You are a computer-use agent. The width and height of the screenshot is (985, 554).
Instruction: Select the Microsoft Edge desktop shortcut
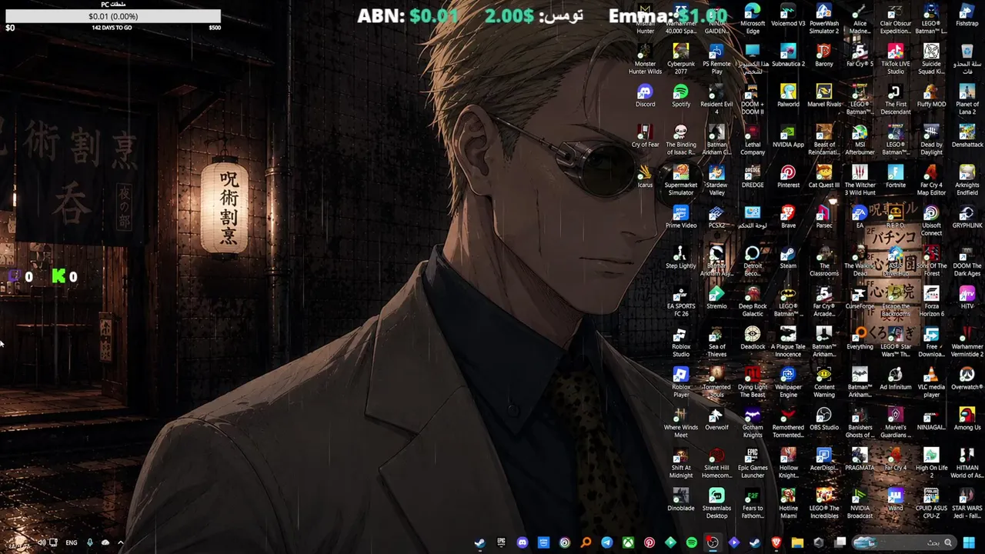click(753, 18)
